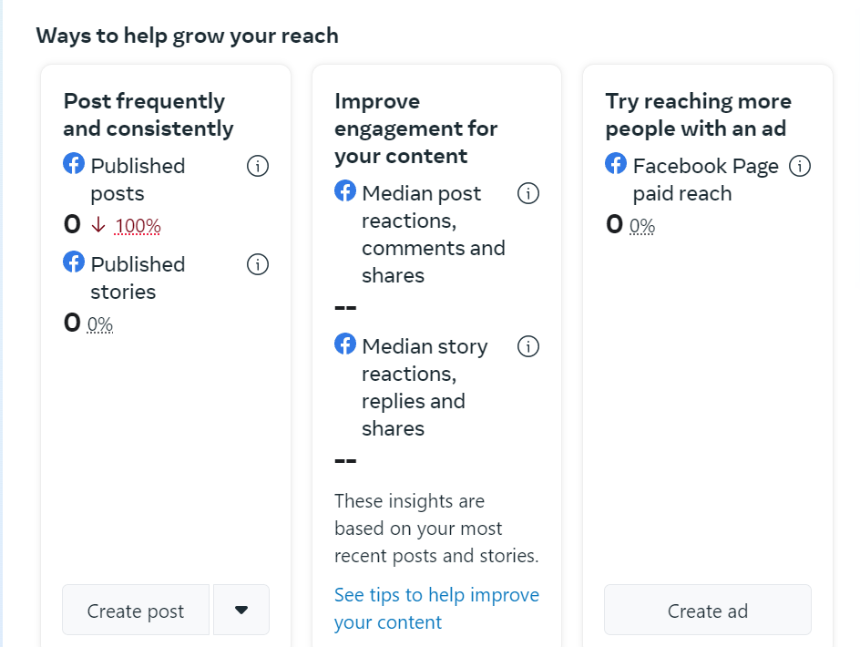Click the 0% change under paid reach
The width and height of the screenshot is (860, 647).
click(642, 226)
